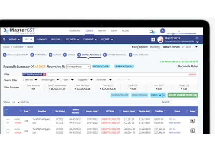The width and height of the screenshot is (215, 161).
Task: Sort by Suppliers column arrows
Action: tap(52, 111)
